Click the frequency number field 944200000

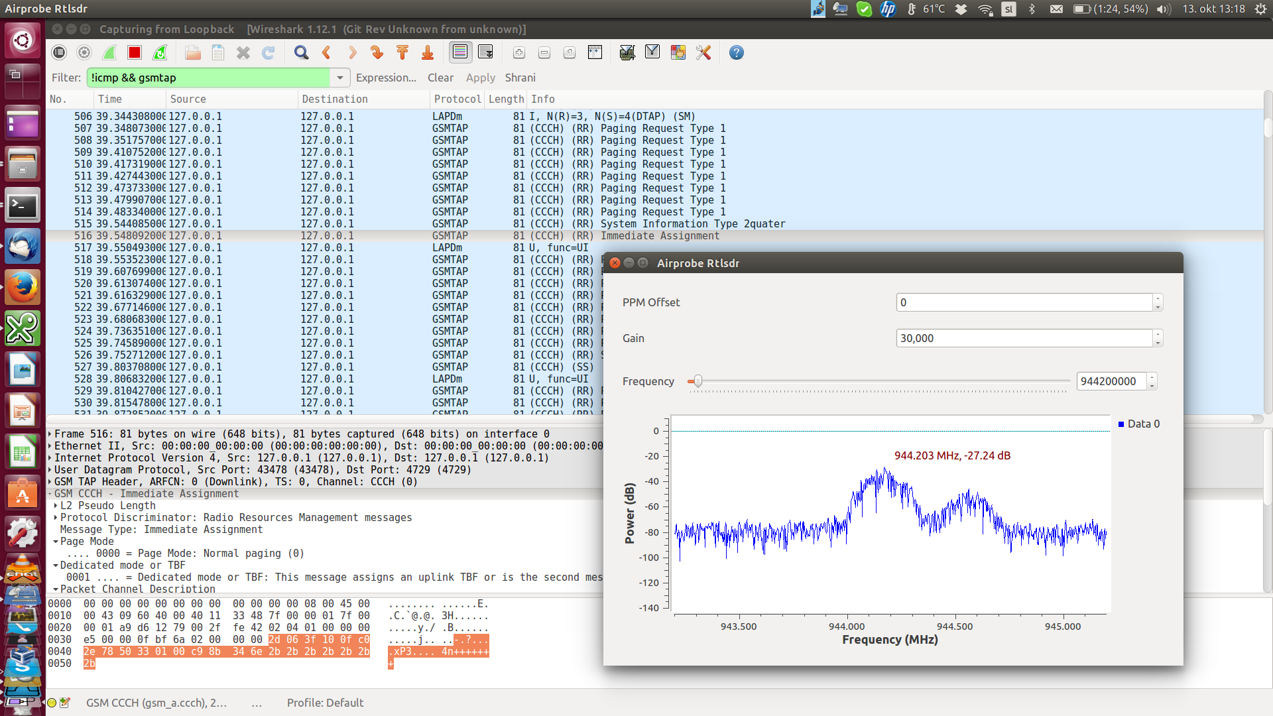[x=1112, y=381]
